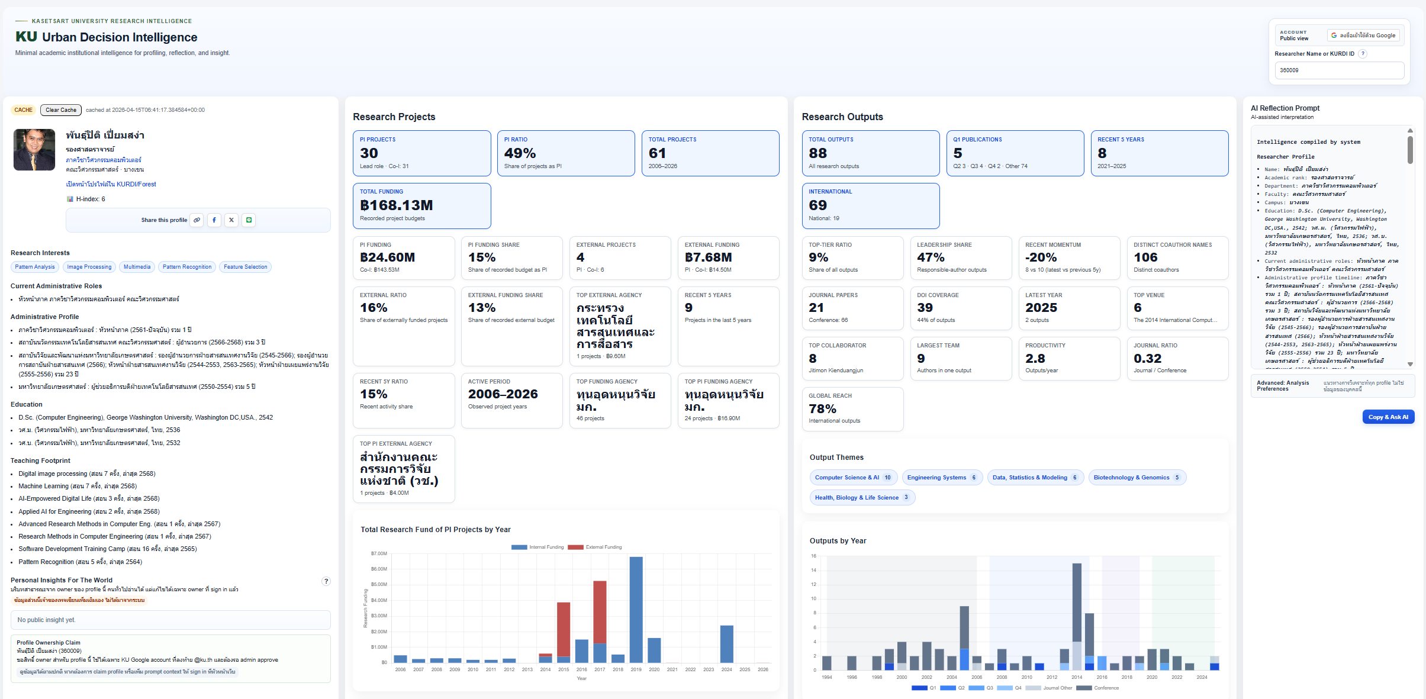Click the AI Reflection Prompt scrollbar down arrow
The image size is (1426, 699).
click(x=1410, y=364)
